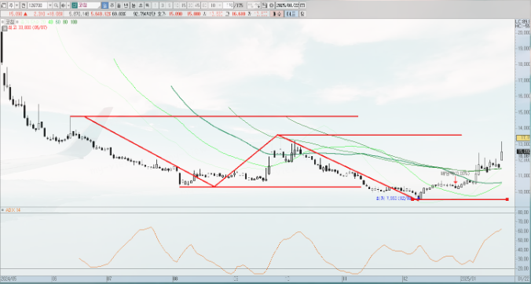Collapse the price panel via its corner marker
Screen dimensions: 531x284
coord(2,22)
